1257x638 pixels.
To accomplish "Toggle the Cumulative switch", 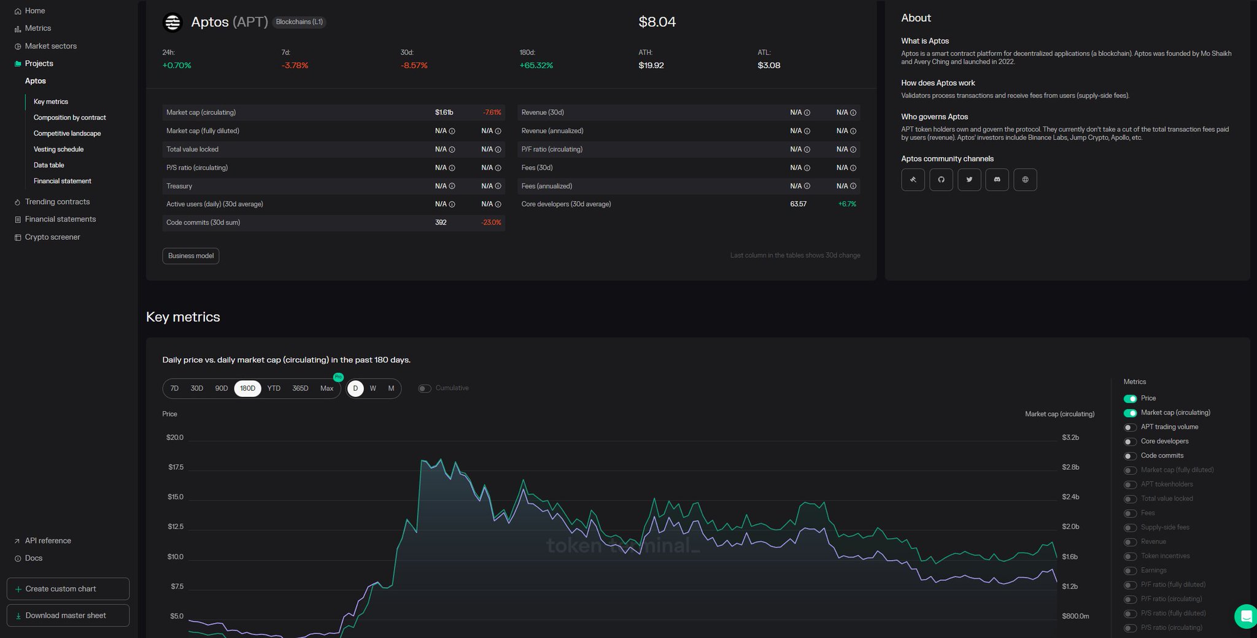I will click(x=425, y=388).
